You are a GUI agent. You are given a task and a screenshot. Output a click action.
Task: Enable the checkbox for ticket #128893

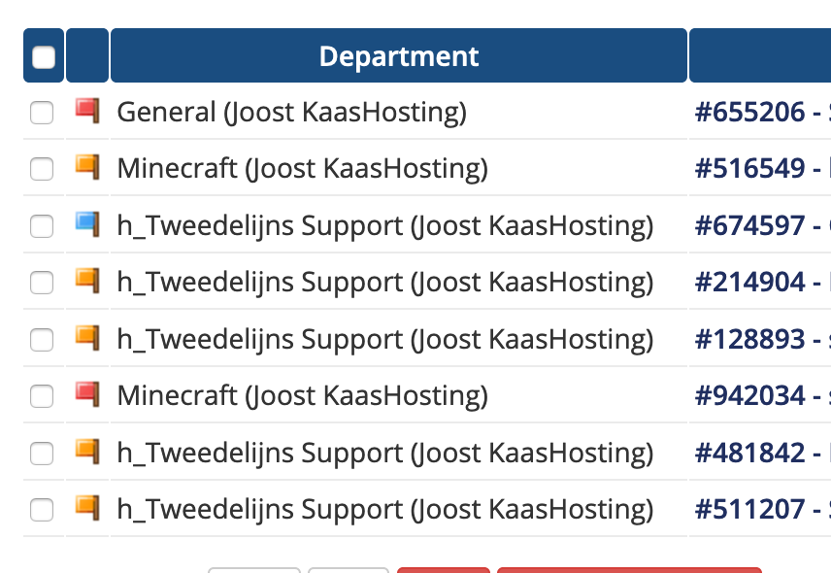click(42, 340)
